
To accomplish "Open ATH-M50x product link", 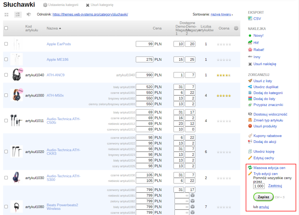I will (x=55, y=95).
